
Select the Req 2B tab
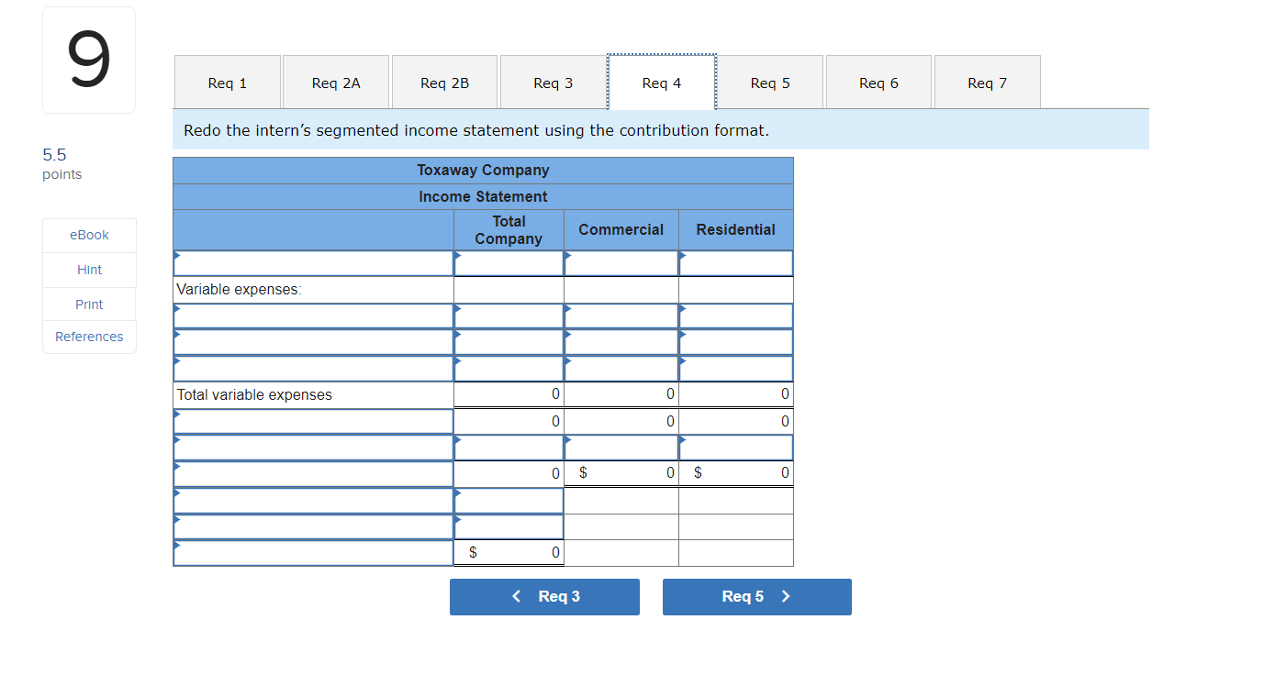[x=444, y=82]
